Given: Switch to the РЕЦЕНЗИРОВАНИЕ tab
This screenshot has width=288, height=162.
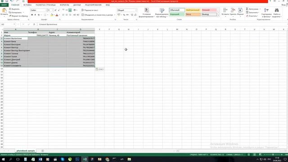Looking at the screenshot, I should tap(93, 5).
